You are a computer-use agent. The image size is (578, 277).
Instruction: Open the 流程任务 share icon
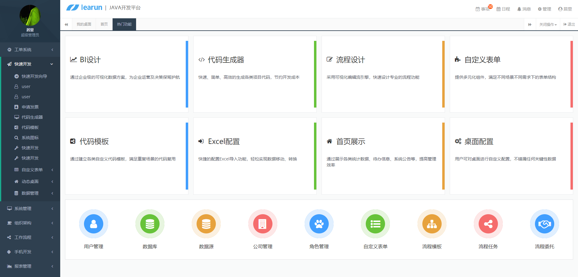click(488, 224)
